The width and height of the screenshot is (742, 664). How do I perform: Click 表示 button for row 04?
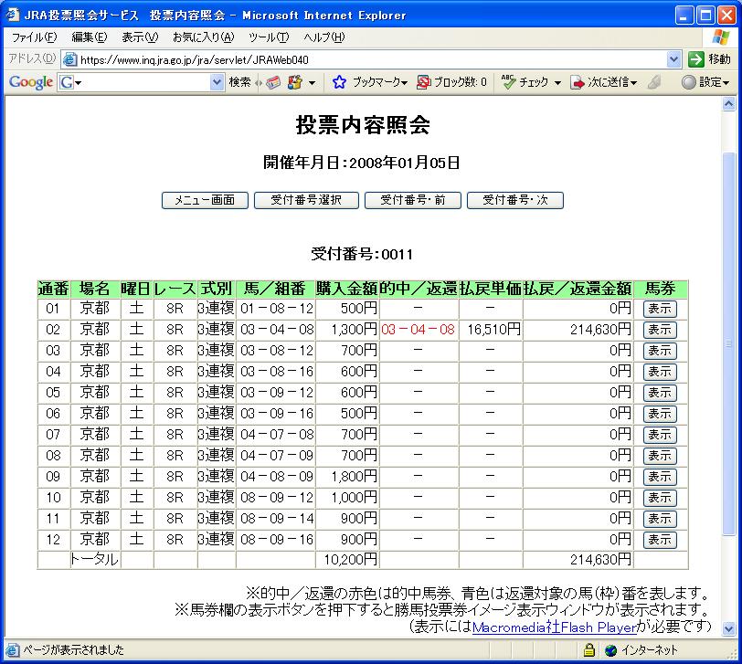pos(660,372)
